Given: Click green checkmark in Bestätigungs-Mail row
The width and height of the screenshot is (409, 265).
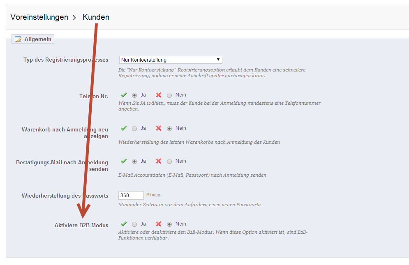Looking at the screenshot, I should click(x=124, y=161).
